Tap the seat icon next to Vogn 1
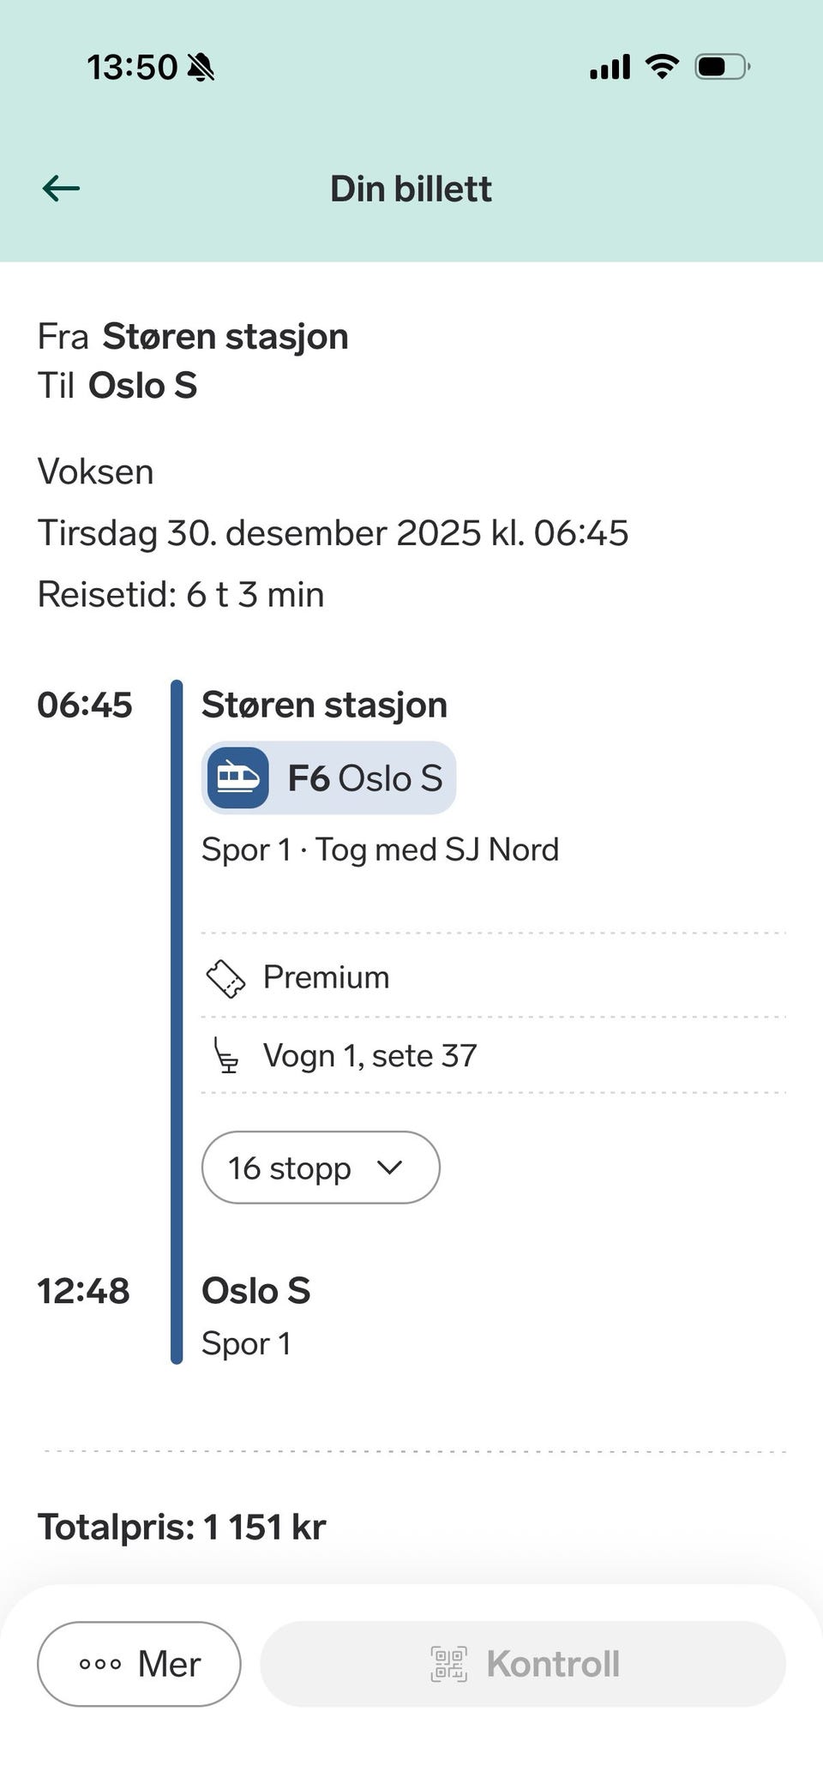This screenshot has height=1789, width=823. [x=225, y=1056]
